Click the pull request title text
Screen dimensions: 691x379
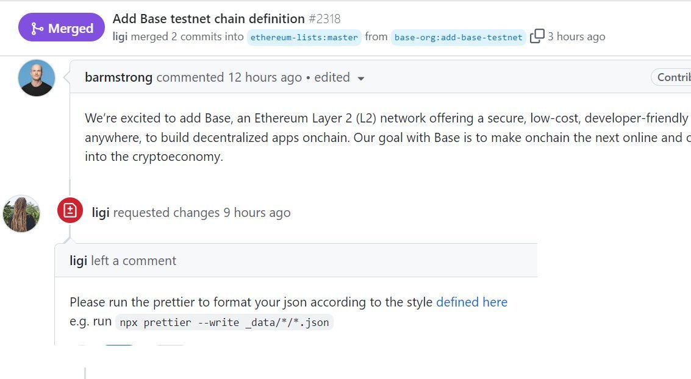pyautogui.click(x=209, y=18)
